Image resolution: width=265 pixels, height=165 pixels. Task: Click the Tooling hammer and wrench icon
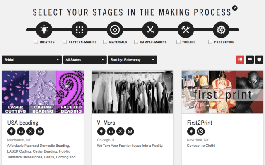(x=185, y=30)
